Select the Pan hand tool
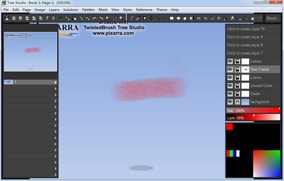Viewport: 284px width, 181px height. tap(252, 18)
